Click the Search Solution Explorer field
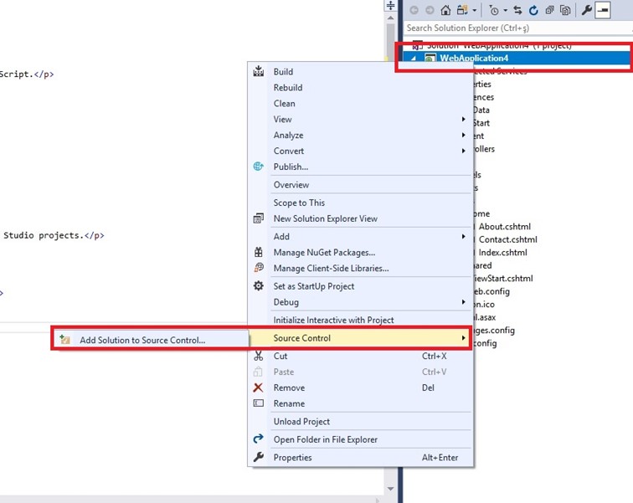 click(518, 28)
